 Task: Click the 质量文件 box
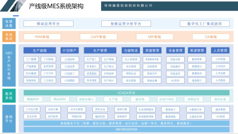coord(152,73)
